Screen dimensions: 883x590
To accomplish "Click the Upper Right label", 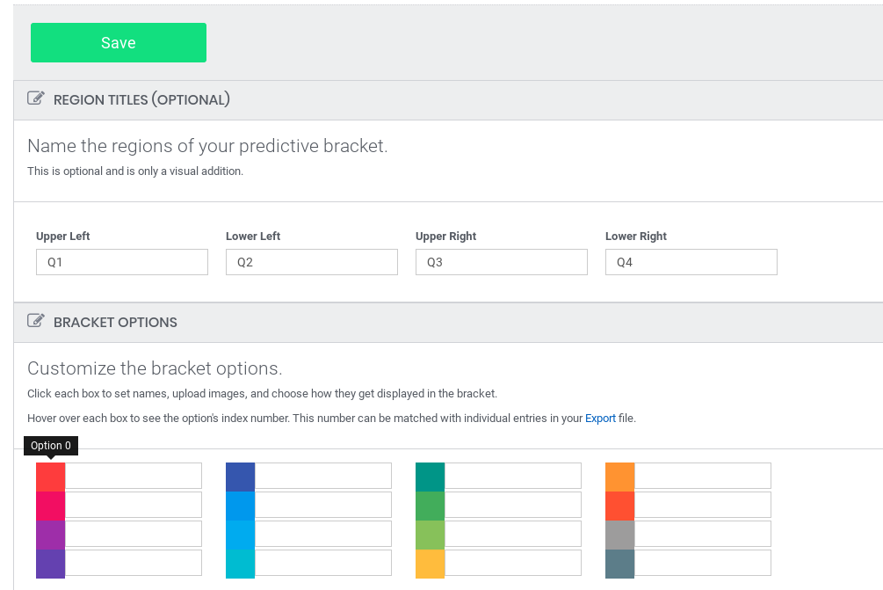I will click(x=446, y=237).
